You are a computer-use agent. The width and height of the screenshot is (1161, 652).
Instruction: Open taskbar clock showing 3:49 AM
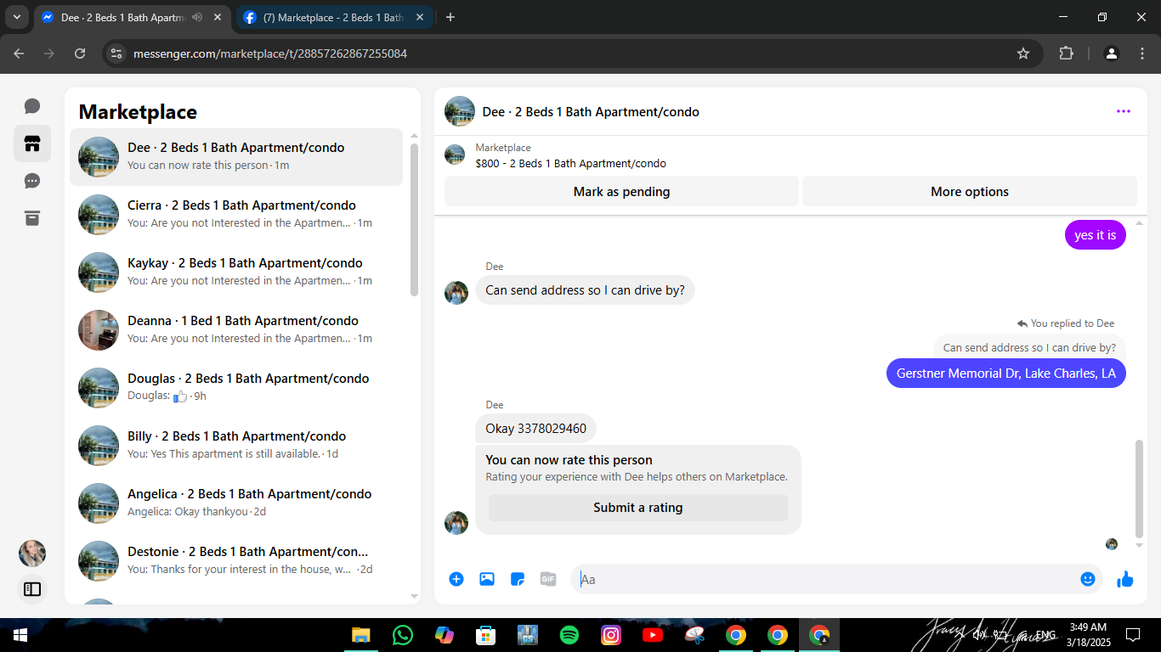1088,634
